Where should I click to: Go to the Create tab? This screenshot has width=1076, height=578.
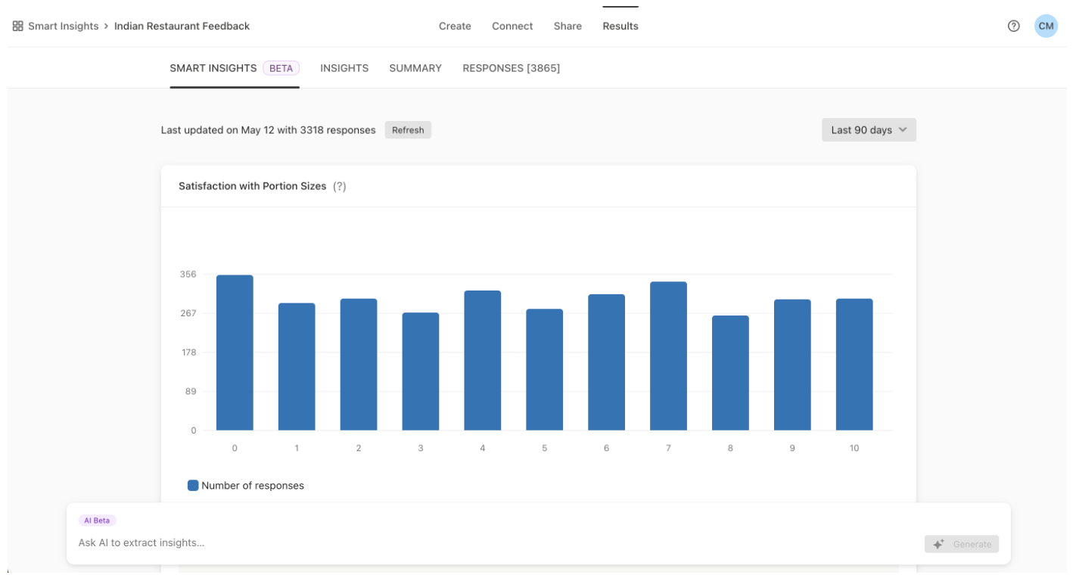coord(455,26)
